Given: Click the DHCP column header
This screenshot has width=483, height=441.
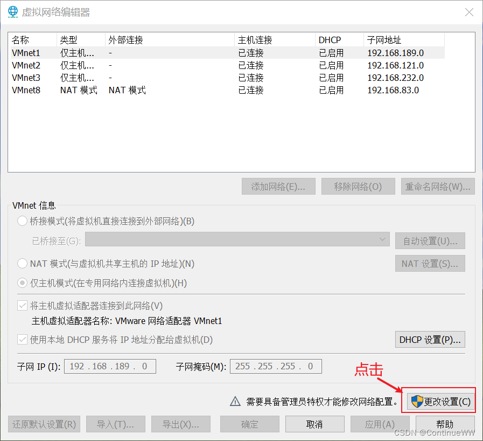Looking at the screenshot, I should click(x=330, y=40).
